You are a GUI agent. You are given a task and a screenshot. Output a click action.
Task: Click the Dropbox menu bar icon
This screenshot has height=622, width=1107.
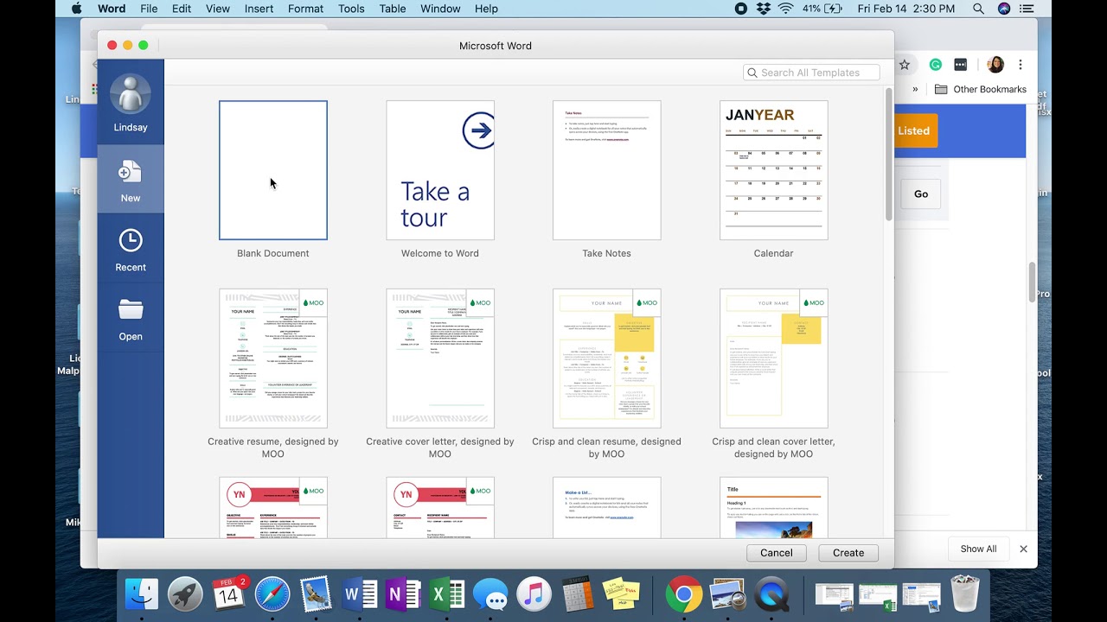tap(764, 9)
